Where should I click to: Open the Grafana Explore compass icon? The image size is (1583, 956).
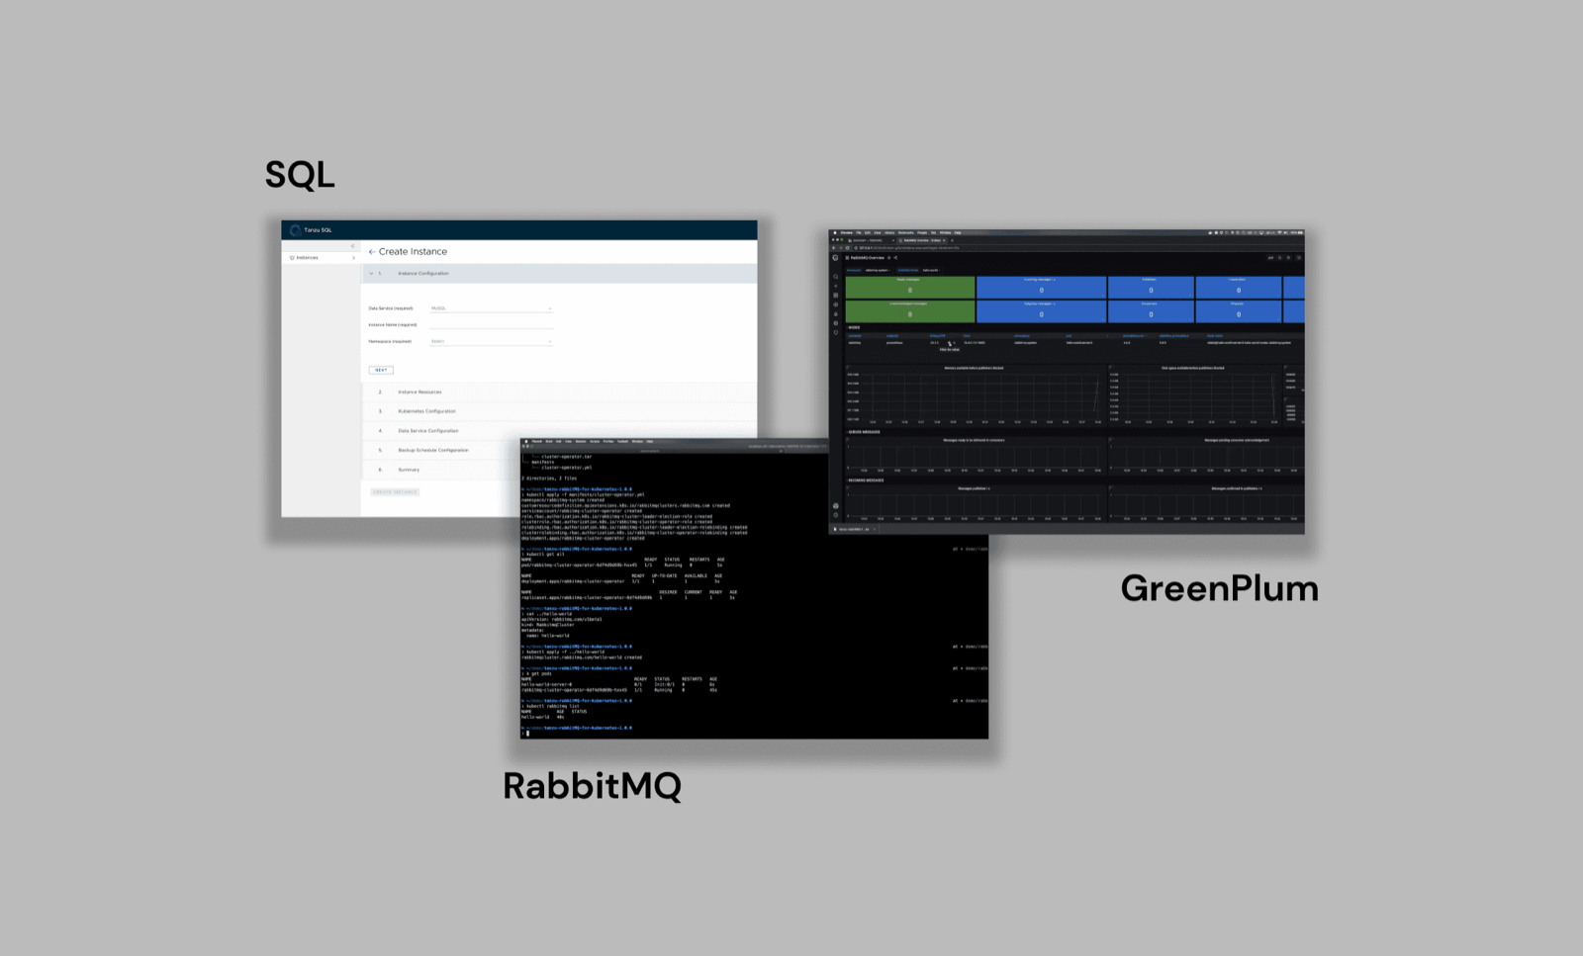pos(836,304)
